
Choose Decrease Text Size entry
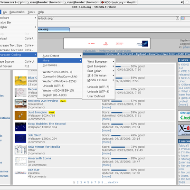tap(19, 50)
